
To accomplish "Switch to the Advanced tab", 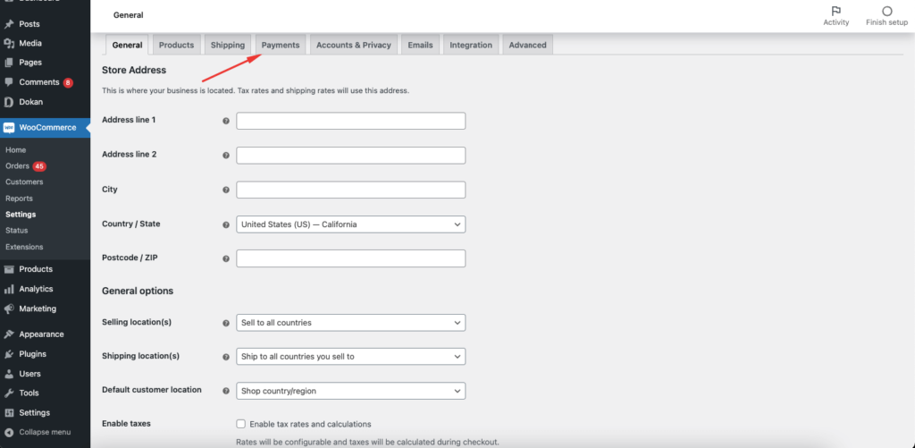I will [527, 45].
